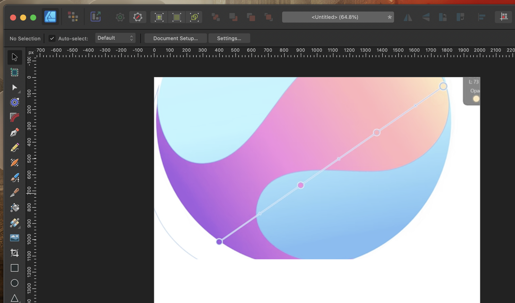Select the pink gradient stop on canvas
This screenshot has height=303, width=515.
tap(301, 185)
